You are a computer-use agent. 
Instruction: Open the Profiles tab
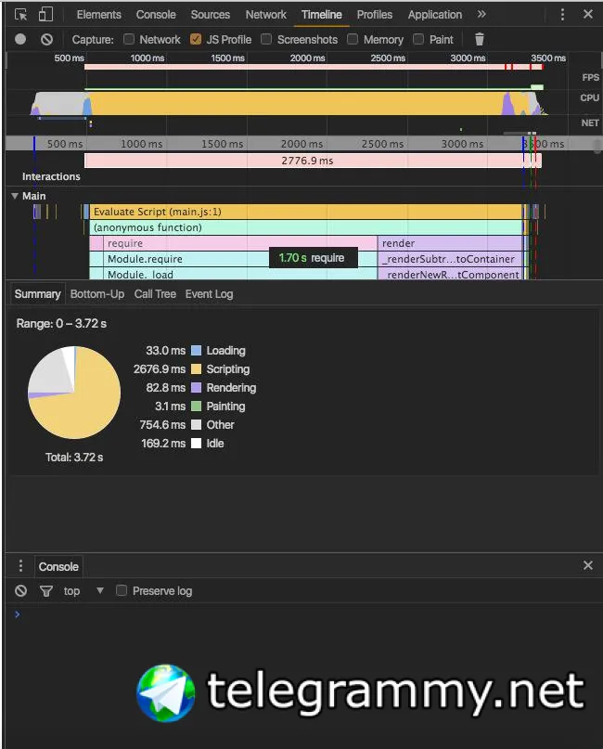(x=374, y=15)
